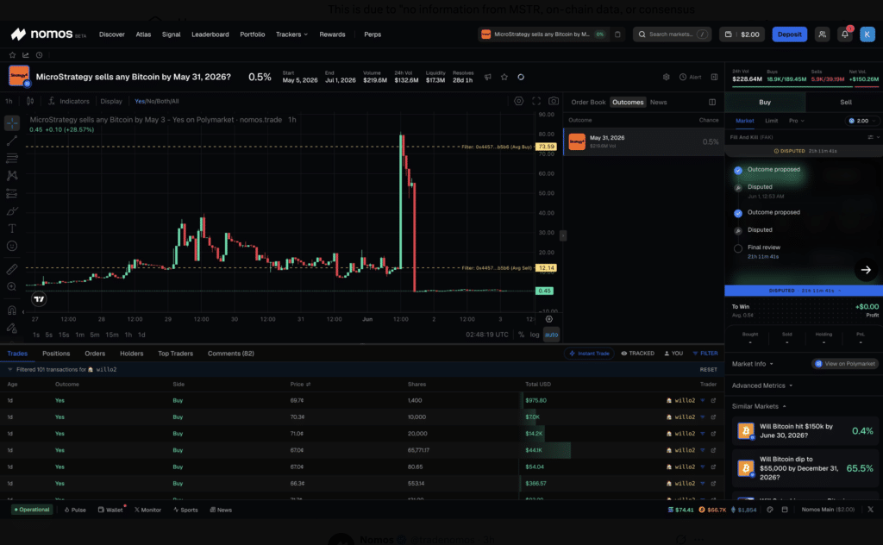Open the 1h chart interval dropdown
The height and width of the screenshot is (545, 883).
click(x=9, y=102)
